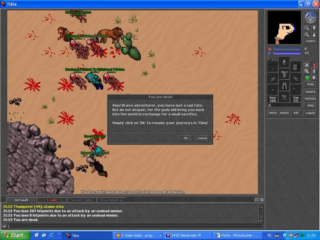Open the Quests log
Screen dimensions: 320x240
pos(310,92)
